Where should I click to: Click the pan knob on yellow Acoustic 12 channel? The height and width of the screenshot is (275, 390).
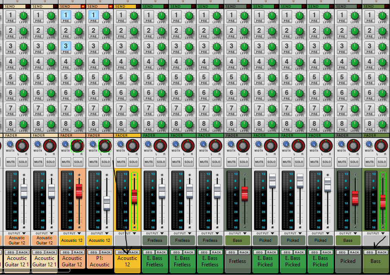click(132, 146)
